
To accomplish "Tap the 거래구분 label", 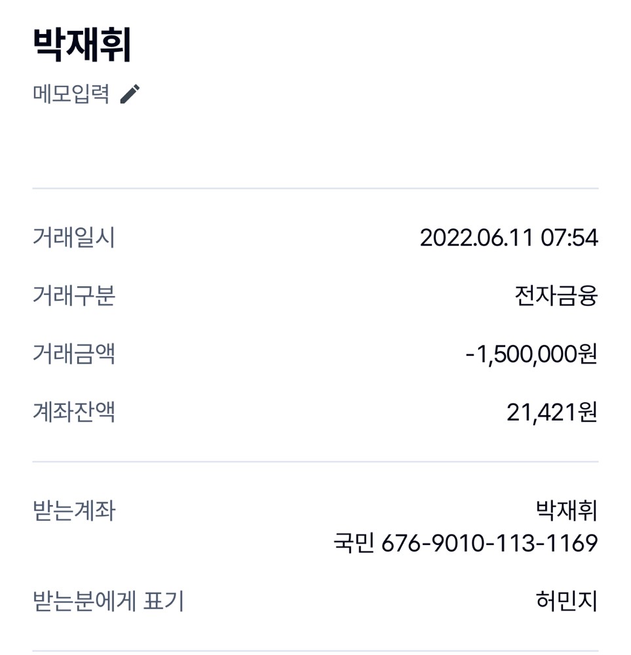I will (x=74, y=295).
